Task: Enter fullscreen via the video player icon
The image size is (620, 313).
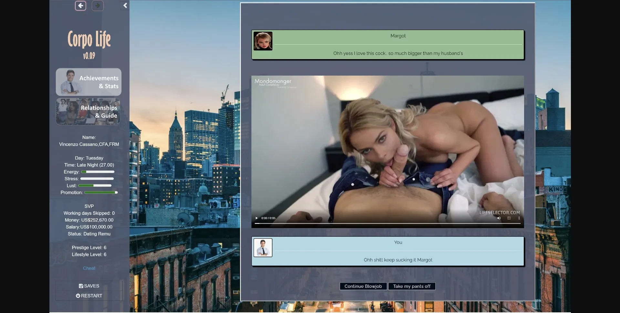Action: pyautogui.click(x=509, y=218)
